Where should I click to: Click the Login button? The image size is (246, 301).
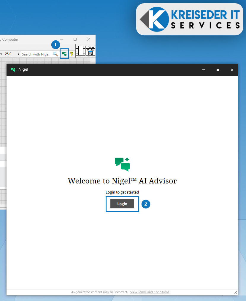[x=122, y=204]
